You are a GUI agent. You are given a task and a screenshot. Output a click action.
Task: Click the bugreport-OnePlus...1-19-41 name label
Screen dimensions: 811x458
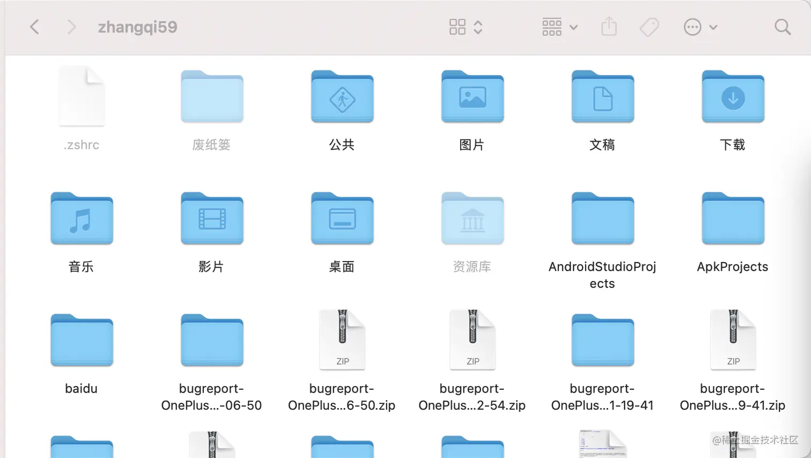coord(602,397)
